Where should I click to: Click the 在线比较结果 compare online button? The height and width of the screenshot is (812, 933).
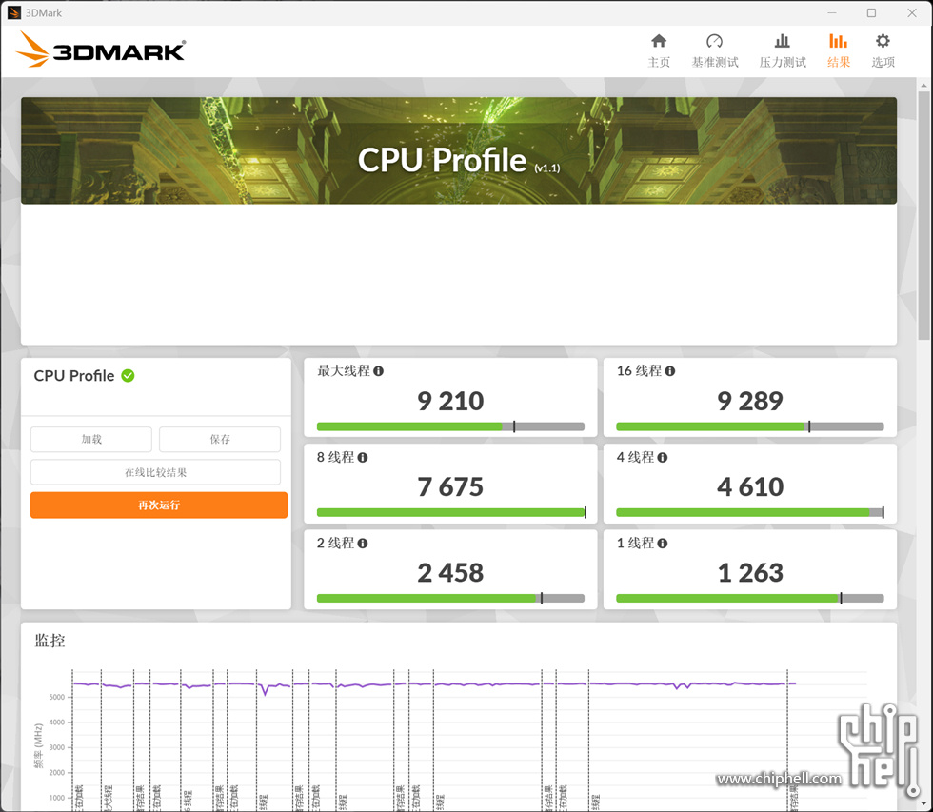(155, 472)
